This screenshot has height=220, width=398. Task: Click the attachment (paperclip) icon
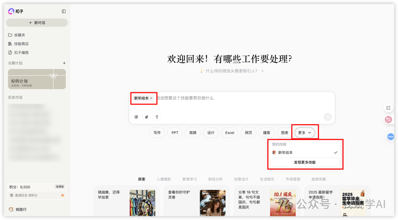[x=146, y=117]
